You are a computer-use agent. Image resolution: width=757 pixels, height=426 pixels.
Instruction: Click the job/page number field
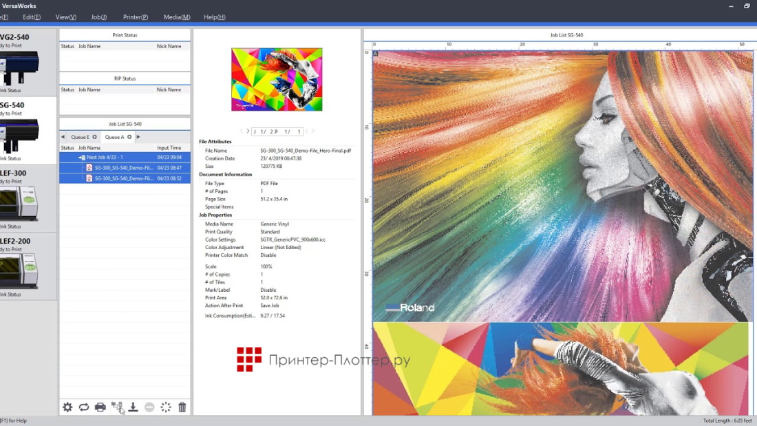[277, 131]
